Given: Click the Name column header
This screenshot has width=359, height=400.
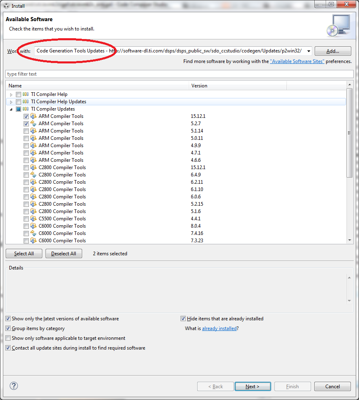Looking at the screenshot, I should pyautogui.click(x=97, y=86).
